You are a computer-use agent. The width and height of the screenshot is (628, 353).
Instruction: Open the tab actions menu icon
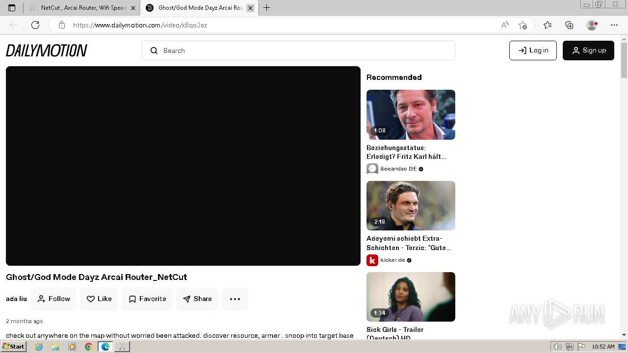12,8
